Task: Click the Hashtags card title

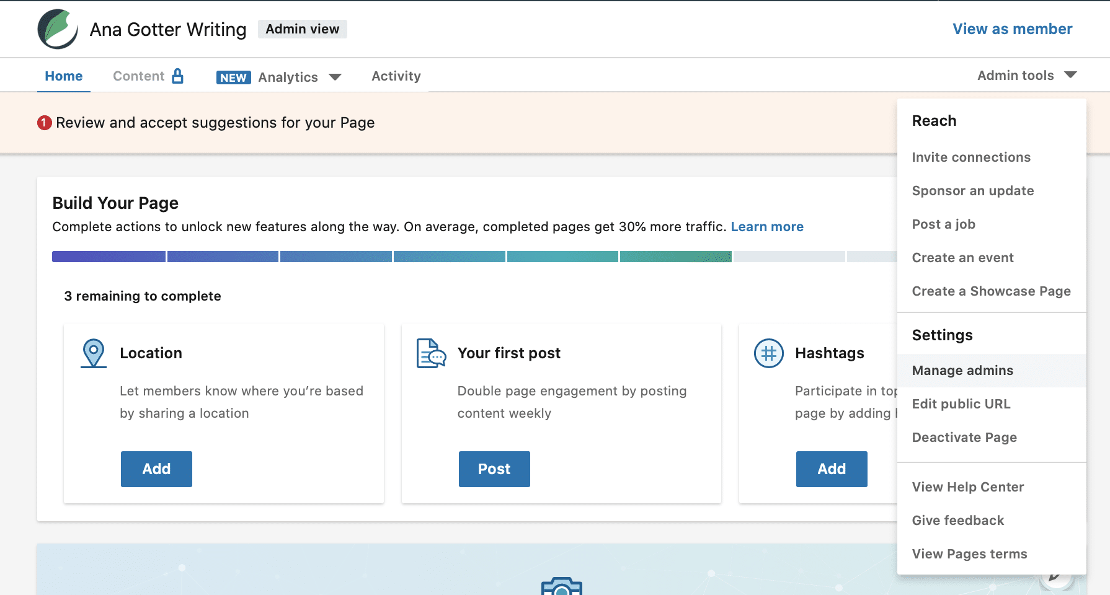Action: coord(830,353)
